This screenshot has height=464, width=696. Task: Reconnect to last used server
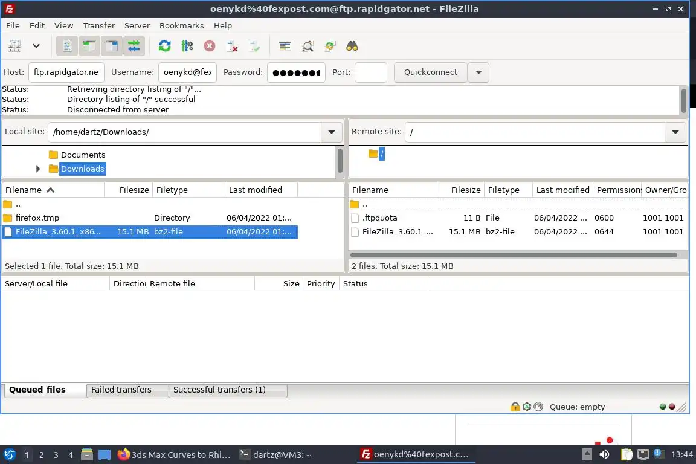(255, 46)
